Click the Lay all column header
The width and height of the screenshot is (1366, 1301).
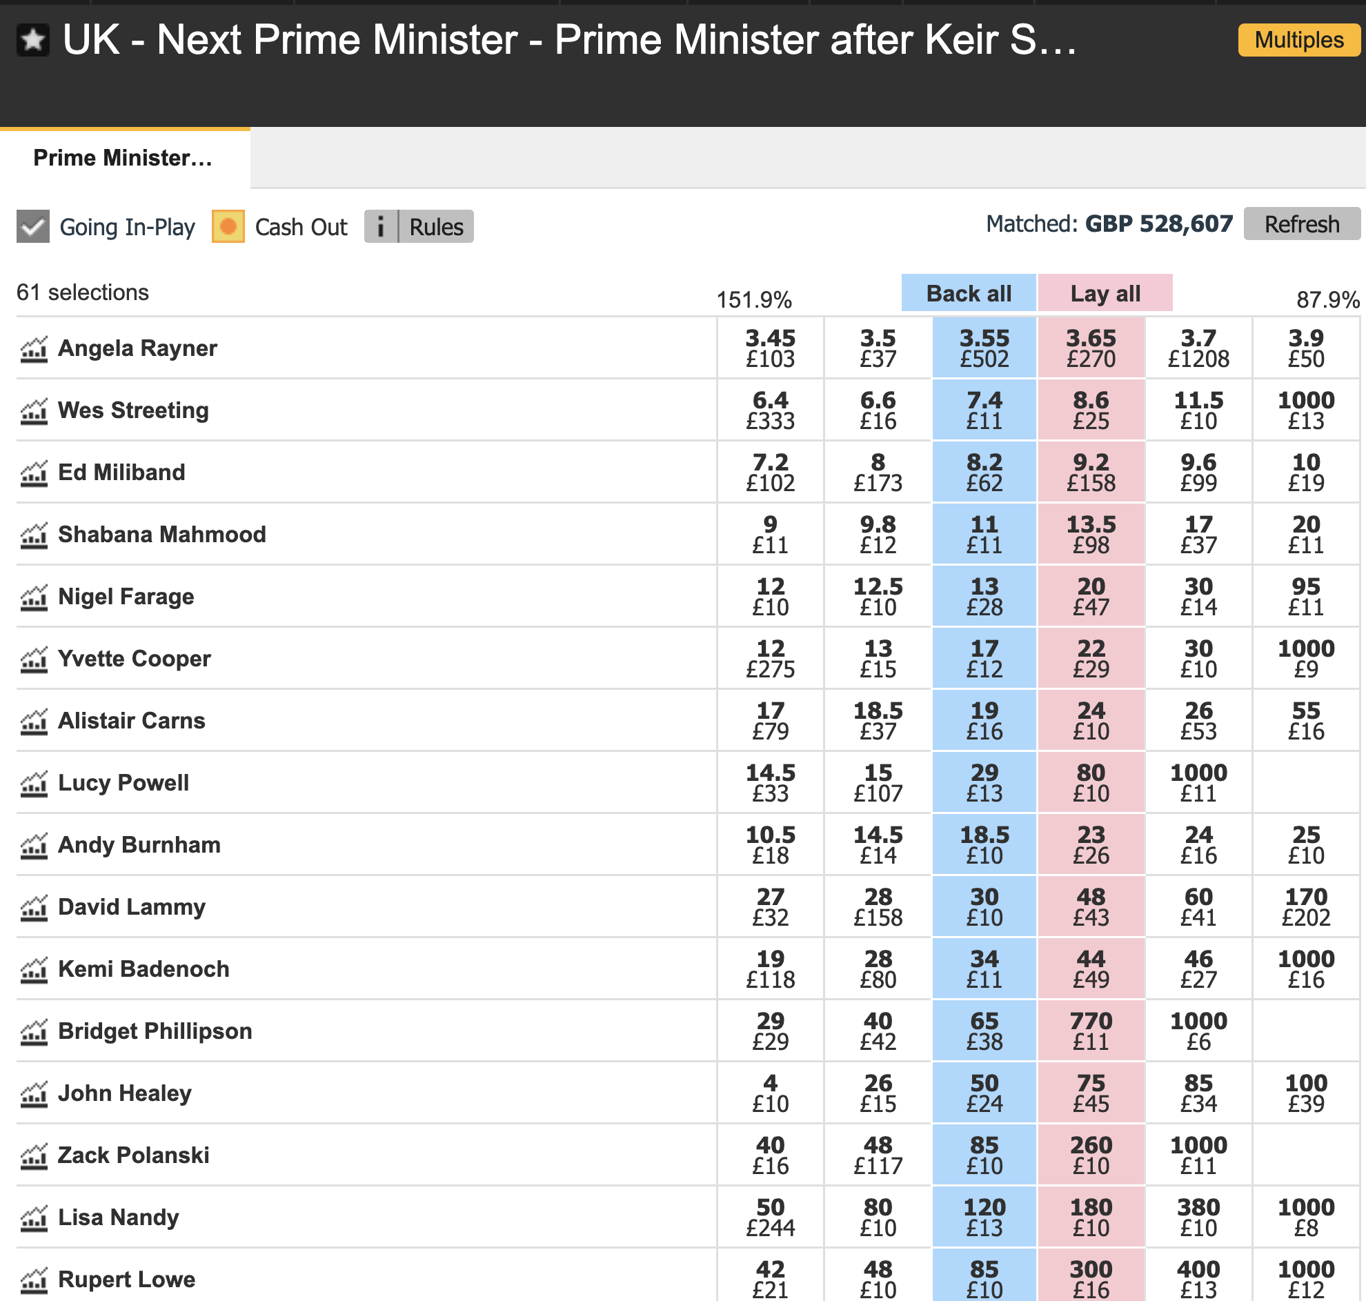(1105, 293)
